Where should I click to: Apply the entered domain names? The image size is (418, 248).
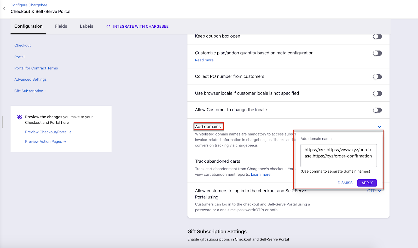(x=367, y=183)
